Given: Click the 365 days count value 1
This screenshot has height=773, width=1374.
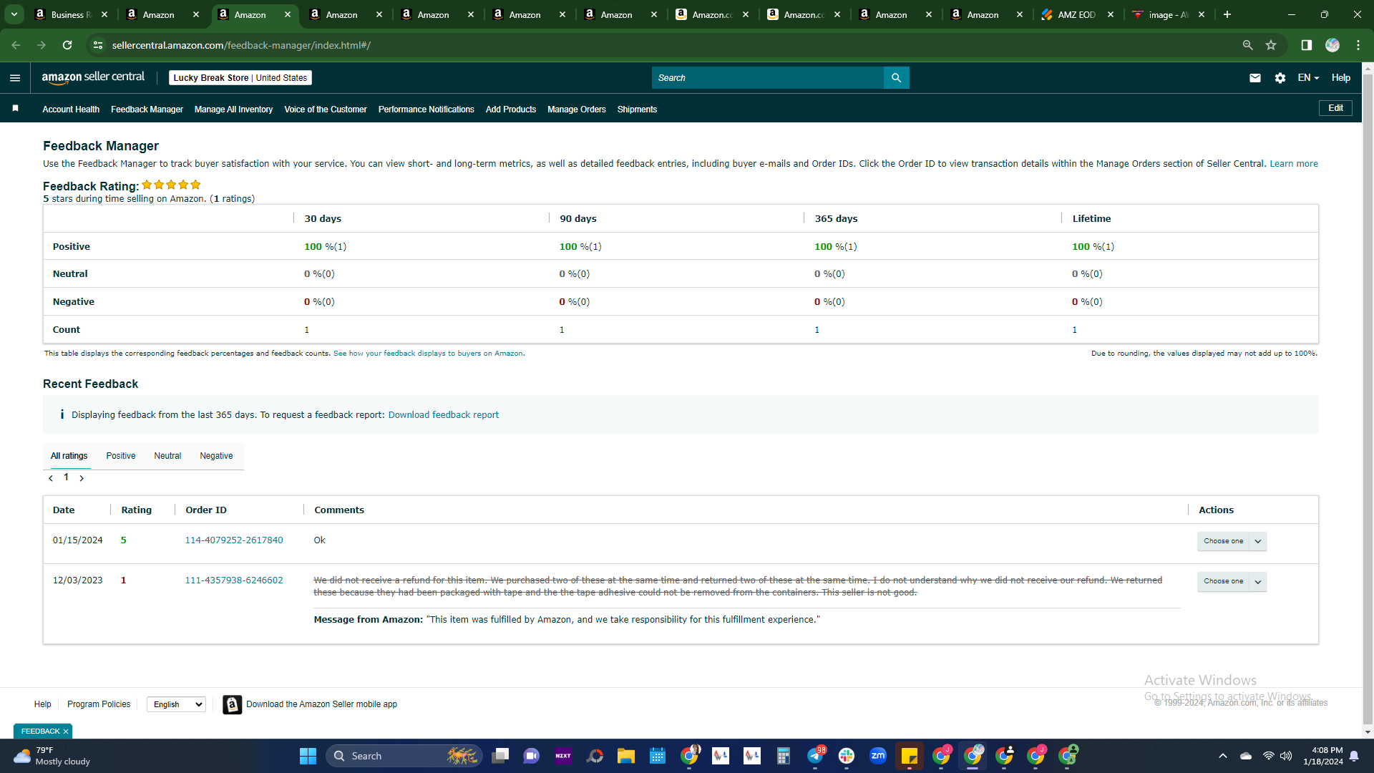Looking at the screenshot, I should coord(817,330).
